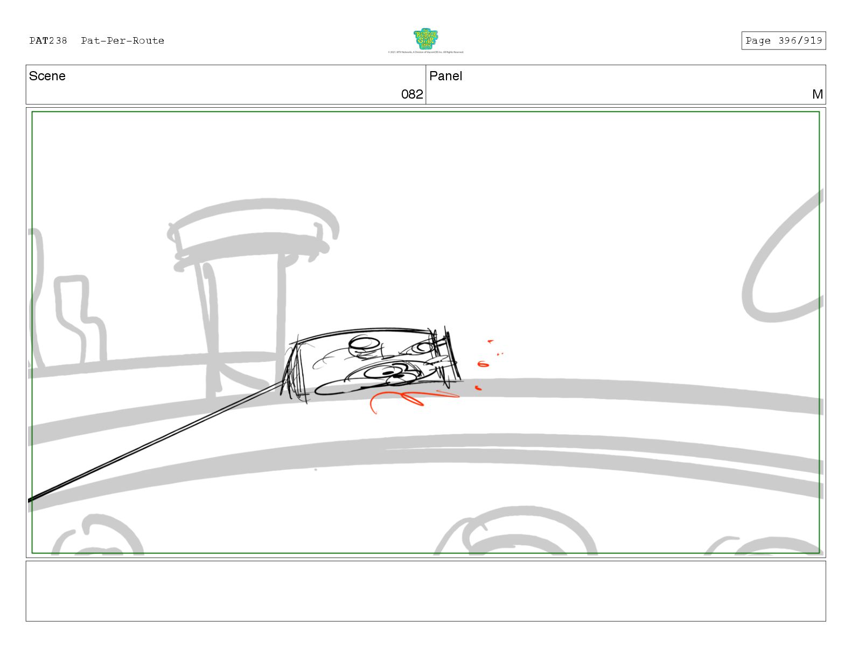Click the panel letter 'M'

[817, 94]
